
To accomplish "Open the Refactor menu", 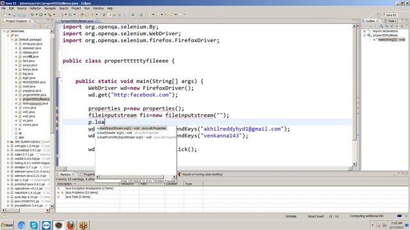I will pos(35,8).
